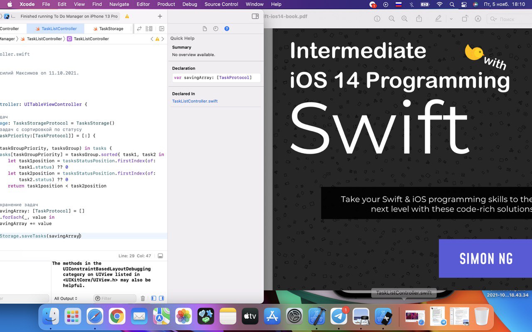Open the History inspector clock icon
The width and height of the screenshot is (532, 332).
point(216,29)
